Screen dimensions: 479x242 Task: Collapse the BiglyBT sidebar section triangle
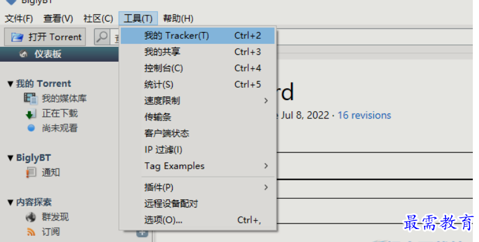[x=11, y=158]
